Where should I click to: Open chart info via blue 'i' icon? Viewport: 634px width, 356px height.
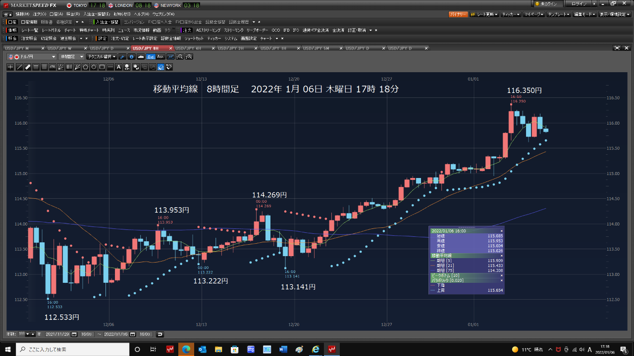tap(131, 57)
